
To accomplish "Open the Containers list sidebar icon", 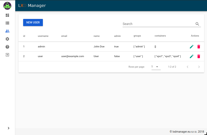I will point(7,23).
